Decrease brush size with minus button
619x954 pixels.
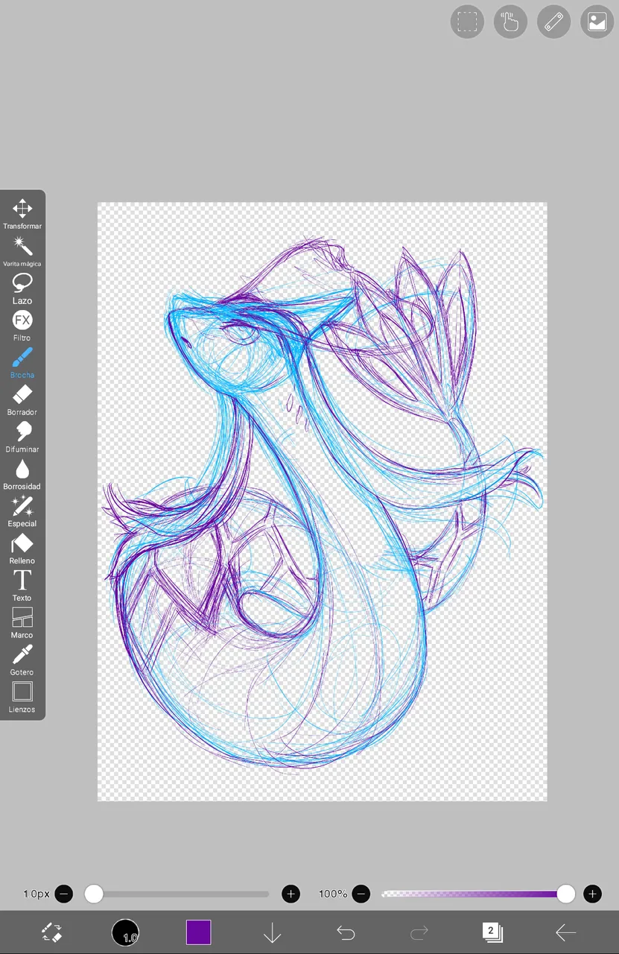pyautogui.click(x=64, y=894)
